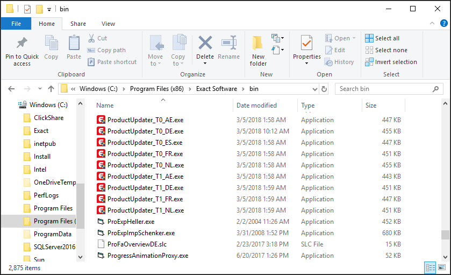Click Exact Software breadcrumb
451x275 pixels.
[x=217, y=89]
